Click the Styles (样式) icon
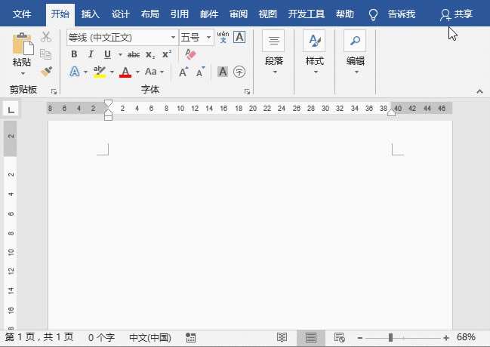This screenshot has width=490, height=347. [314, 41]
